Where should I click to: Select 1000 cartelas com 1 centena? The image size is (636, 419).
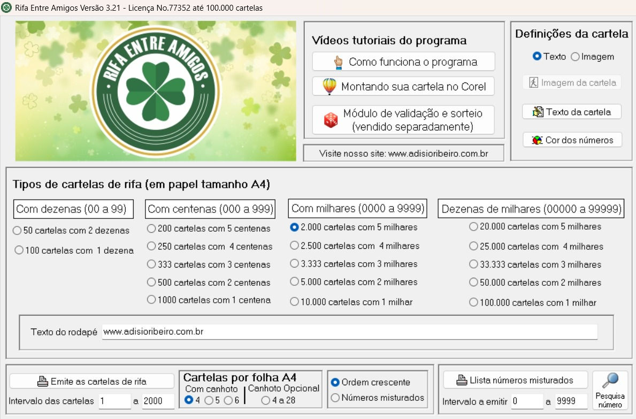[151, 300]
